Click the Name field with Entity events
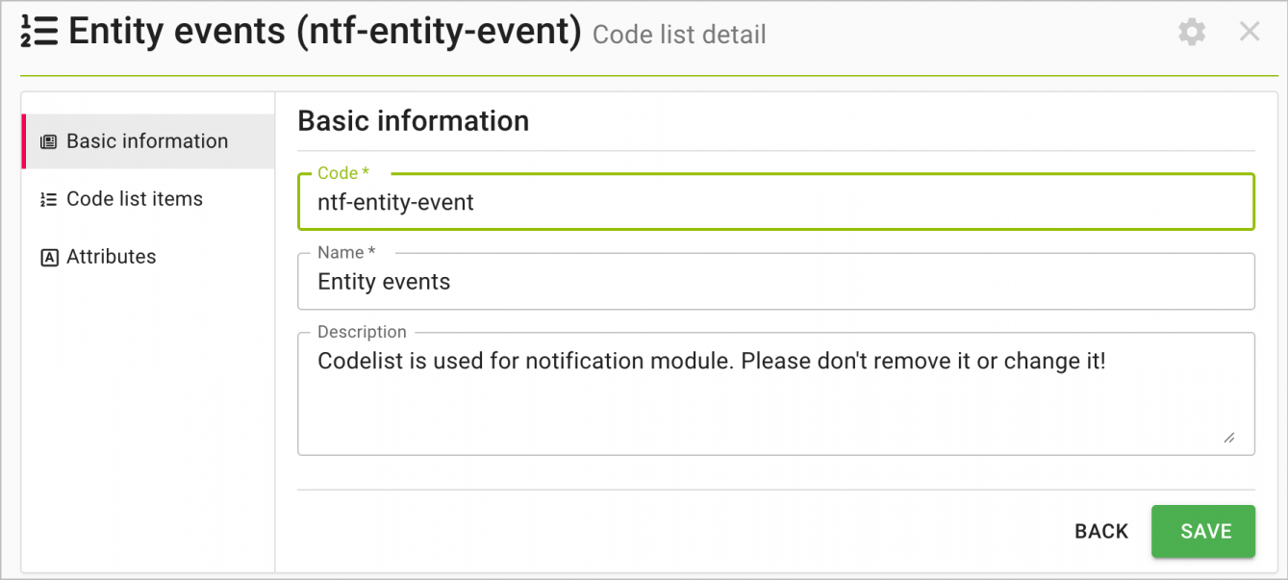1288x580 pixels. (776, 282)
